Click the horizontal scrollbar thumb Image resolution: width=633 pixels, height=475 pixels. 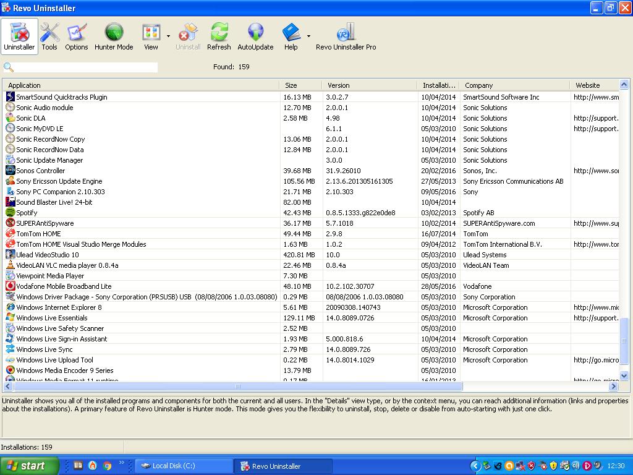238,387
